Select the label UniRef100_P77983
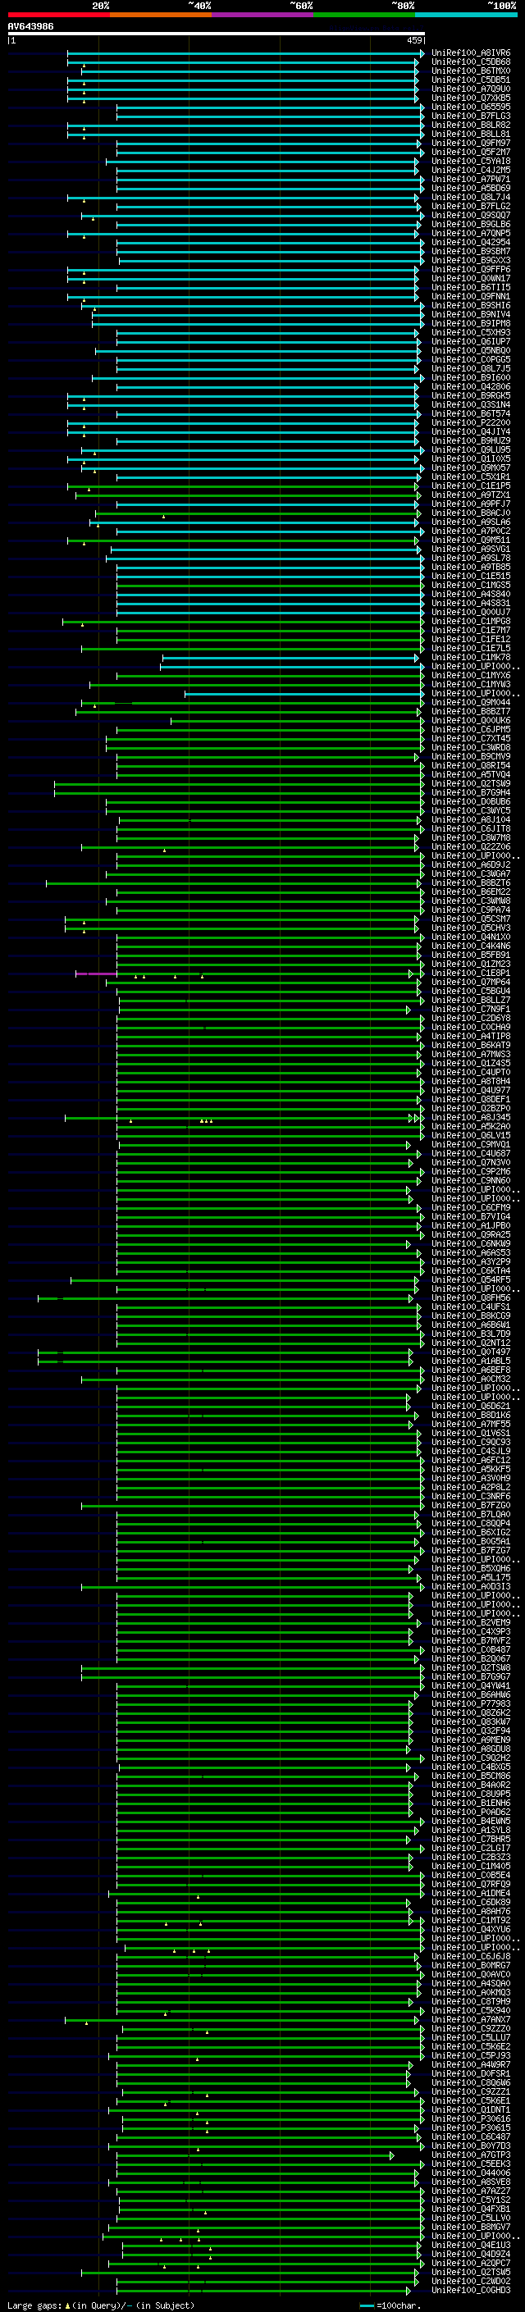525x2312 pixels. tap(471, 1703)
